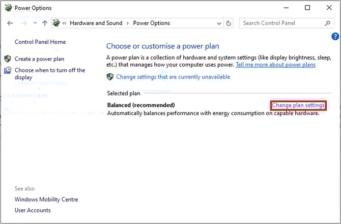Open Tell me more about power plans
This screenshot has width=341, height=224.
[275, 65]
